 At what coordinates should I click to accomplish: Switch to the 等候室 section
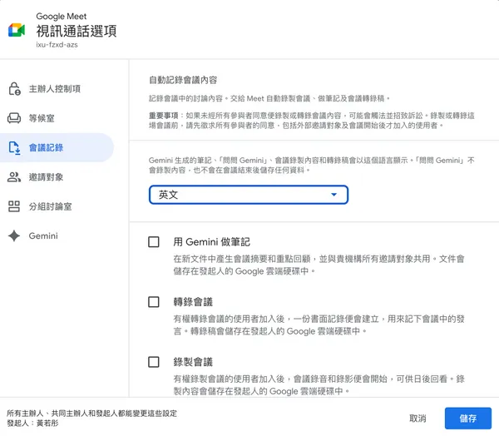coord(57,118)
